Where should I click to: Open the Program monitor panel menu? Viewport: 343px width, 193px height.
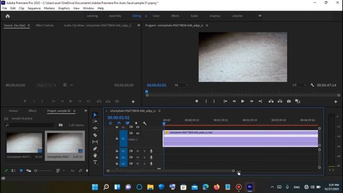click(207, 25)
